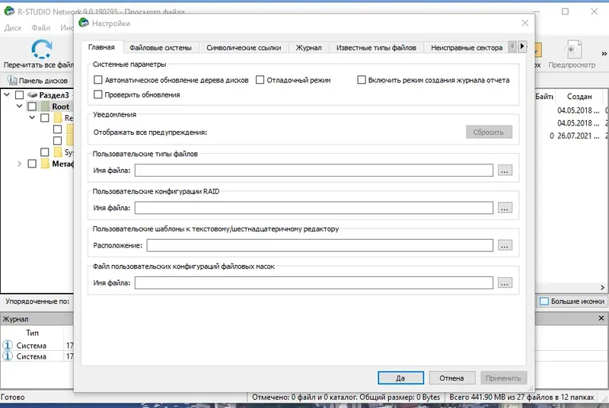Click the Метафайлы folder icon
Viewport: 609px width, 408px height.
click(x=45, y=164)
